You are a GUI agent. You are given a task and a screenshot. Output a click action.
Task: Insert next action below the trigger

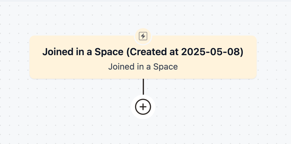(x=143, y=107)
